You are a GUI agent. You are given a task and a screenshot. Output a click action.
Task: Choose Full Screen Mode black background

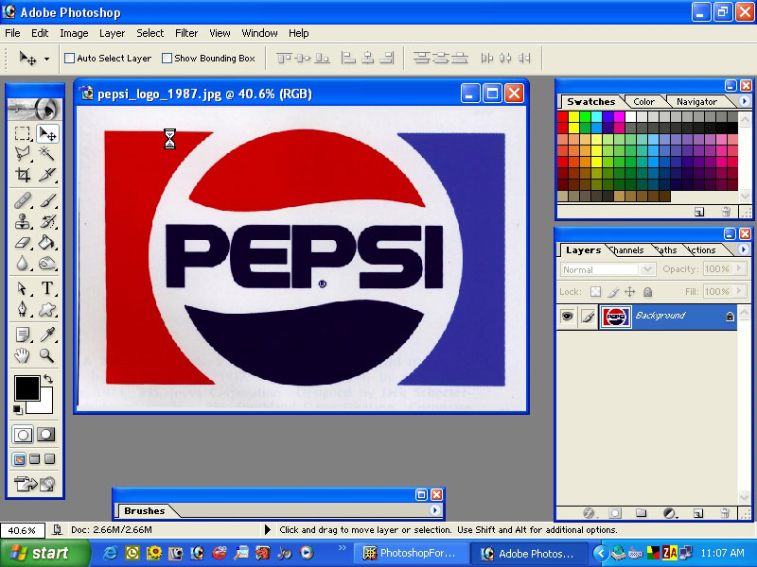point(50,459)
